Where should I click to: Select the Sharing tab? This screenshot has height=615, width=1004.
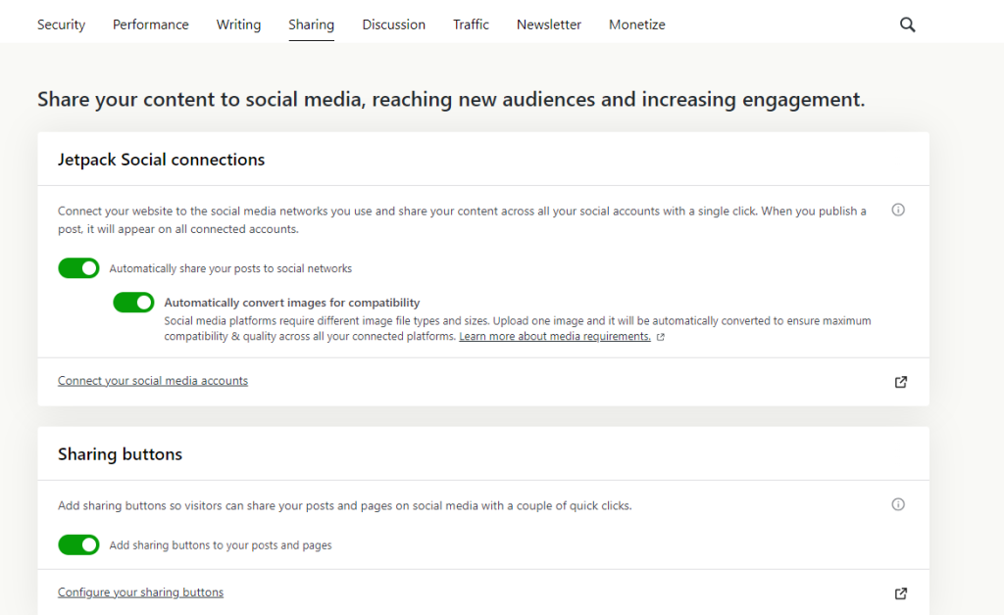pos(311,24)
